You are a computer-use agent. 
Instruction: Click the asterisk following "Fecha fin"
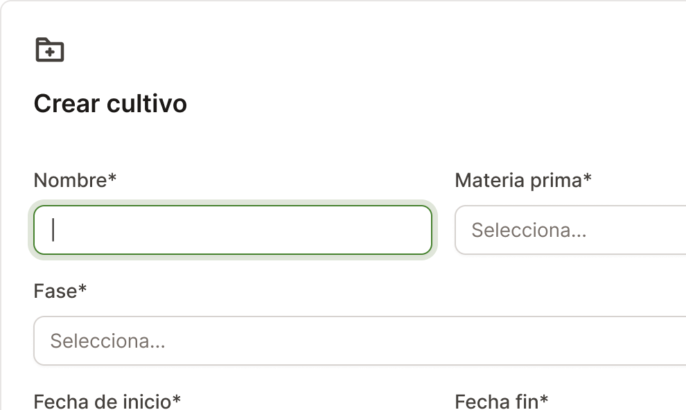pos(544,400)
